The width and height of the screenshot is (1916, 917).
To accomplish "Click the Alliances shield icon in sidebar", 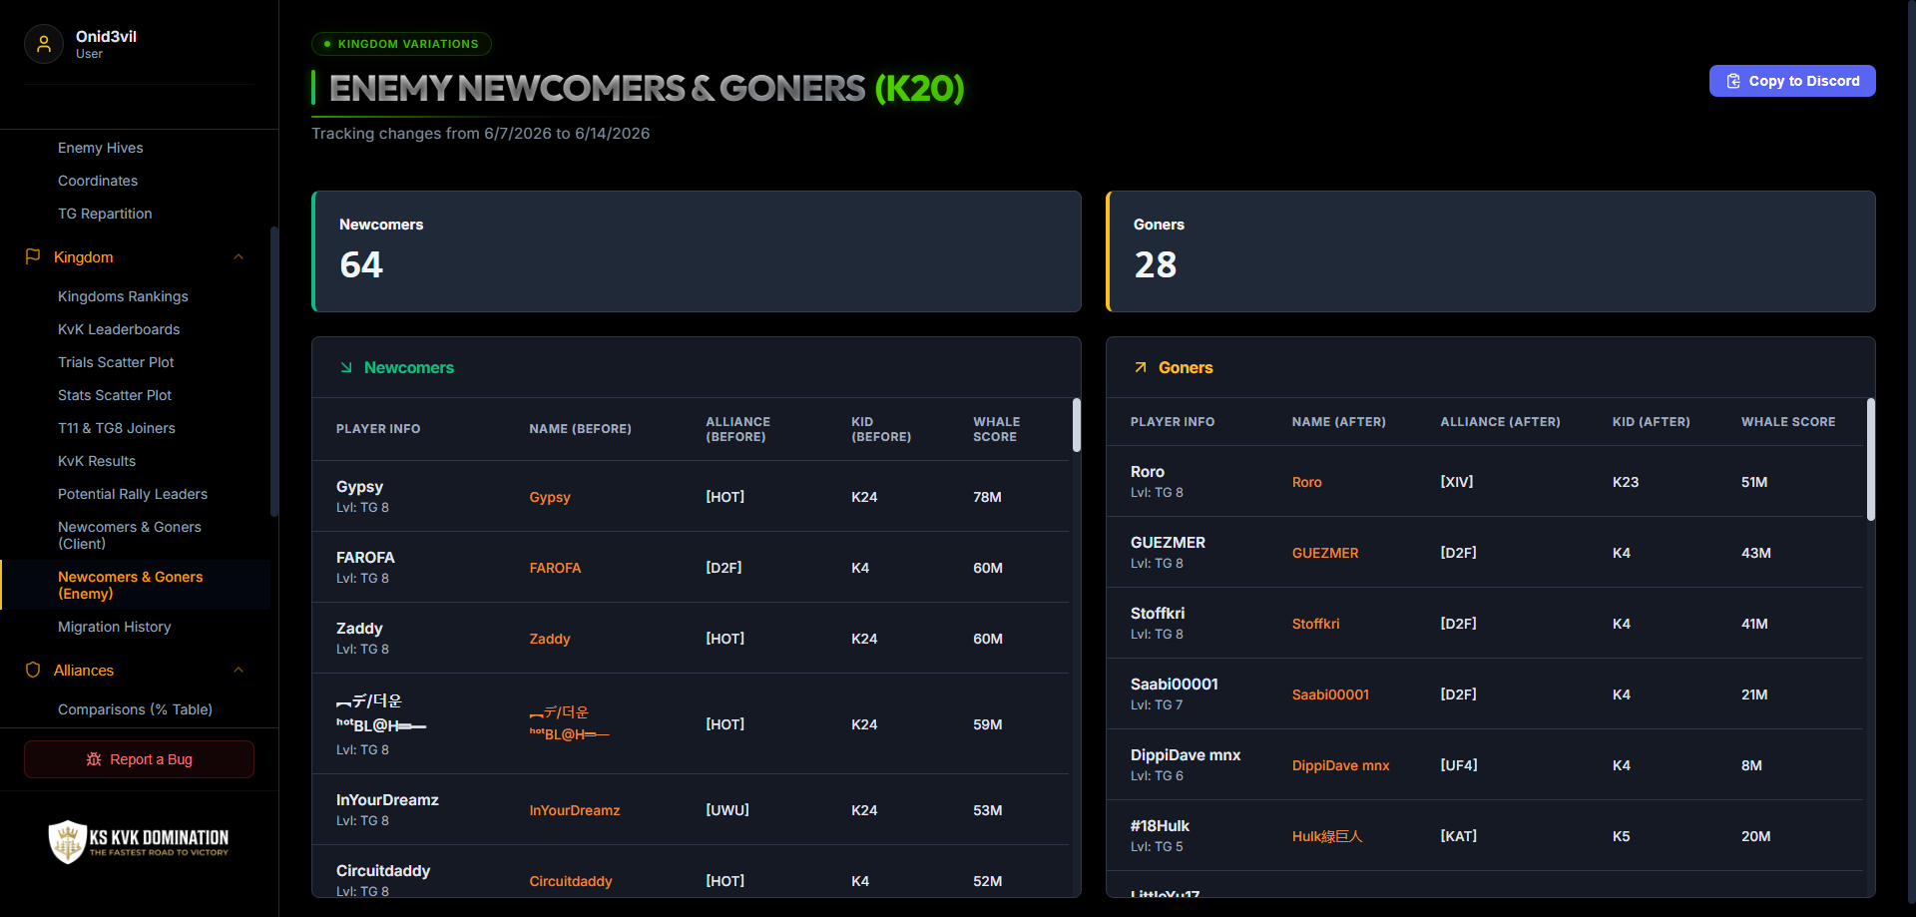I will (33, 670).
